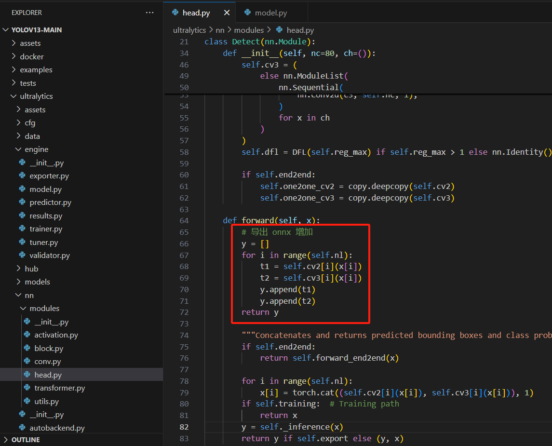Open modules __init__.py file
This screenshot has width=552, height=446.
click(52, 322)
